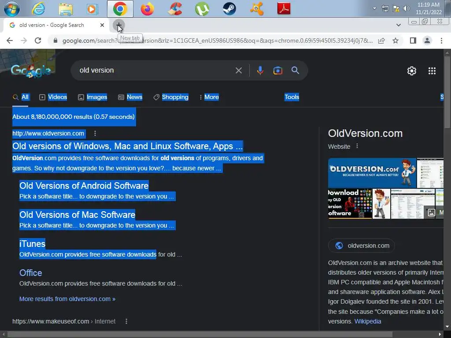This screenshot has height=338, width=451.
Task: Switch to Videos results tab
Action: (53, 97)
